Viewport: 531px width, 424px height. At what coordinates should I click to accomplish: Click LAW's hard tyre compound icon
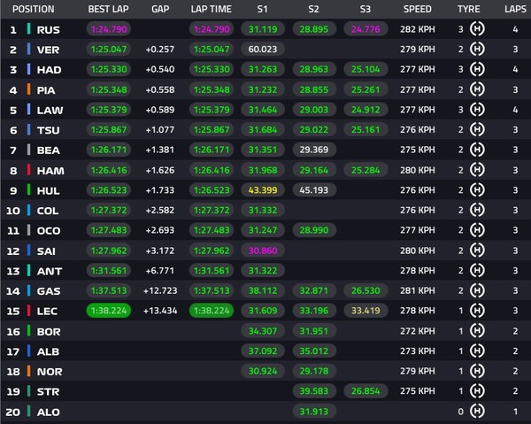[x=477, y=110]
